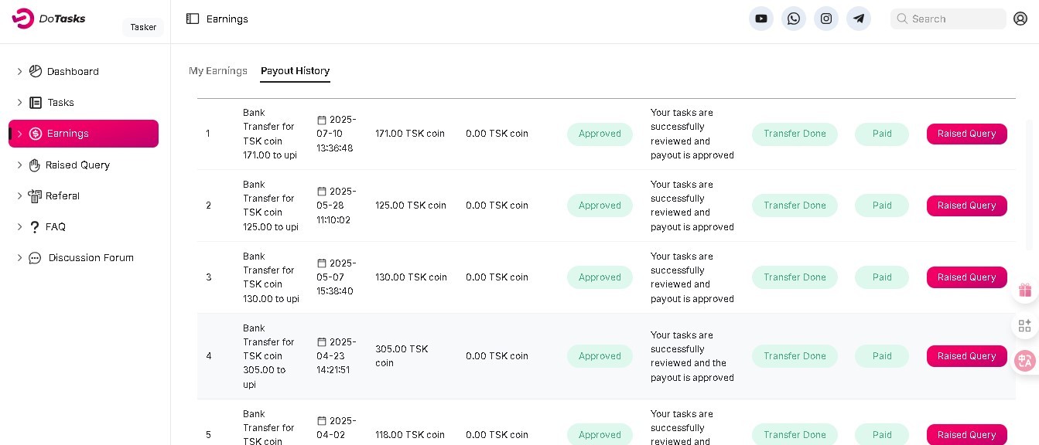Click the WhatsApp icon in header
The height and width of the screenshot is (445, 1039).
794,19
